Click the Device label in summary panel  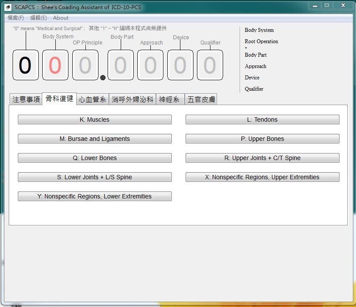pos(252,78)
